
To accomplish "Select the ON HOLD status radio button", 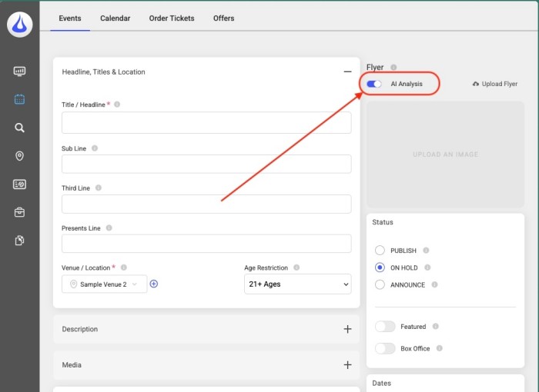I will click(380, 267).
